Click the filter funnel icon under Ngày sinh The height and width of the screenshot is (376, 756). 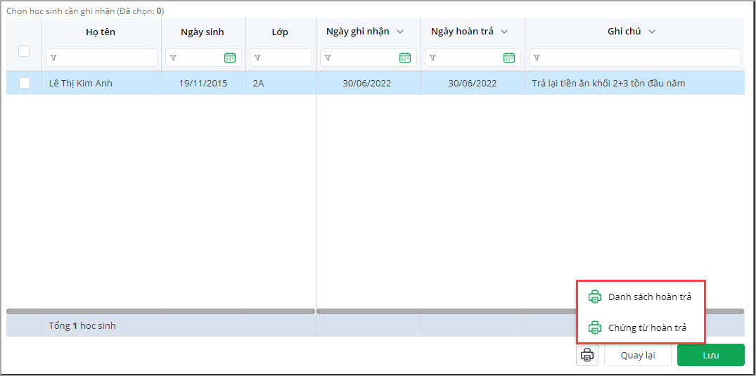[173, 58]
